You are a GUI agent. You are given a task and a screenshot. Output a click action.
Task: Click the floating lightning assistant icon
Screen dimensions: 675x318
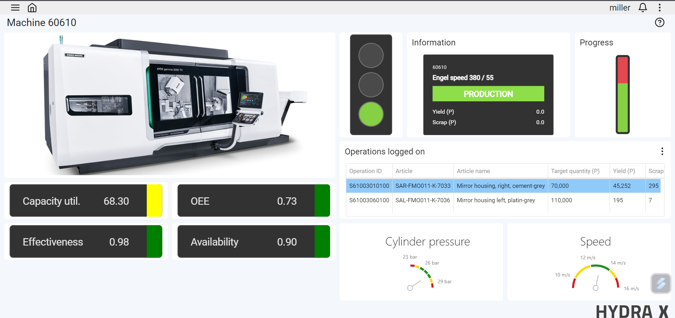[661, 283]
